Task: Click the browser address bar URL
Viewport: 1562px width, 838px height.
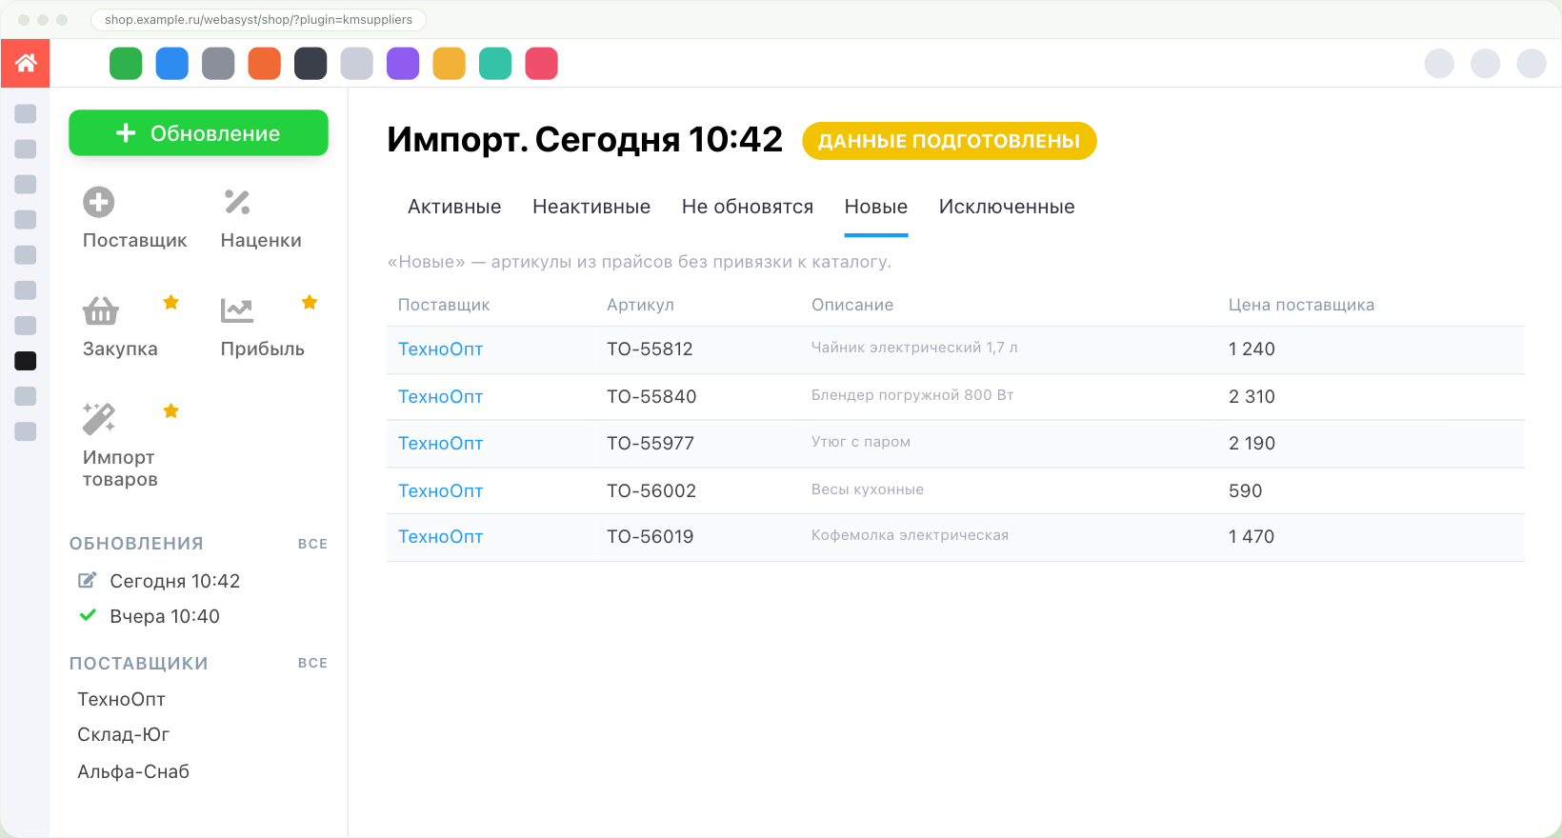Action: 258,19
